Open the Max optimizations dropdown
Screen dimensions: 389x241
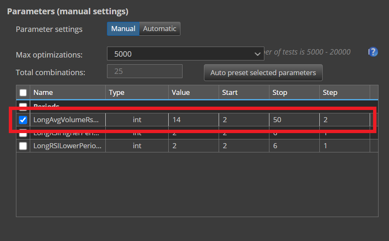[x=185, y=54]
